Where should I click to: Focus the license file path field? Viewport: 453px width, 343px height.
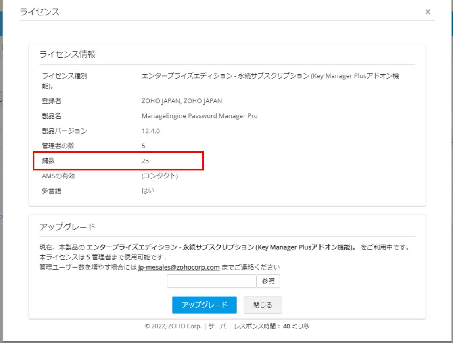(x=211, y=281)
